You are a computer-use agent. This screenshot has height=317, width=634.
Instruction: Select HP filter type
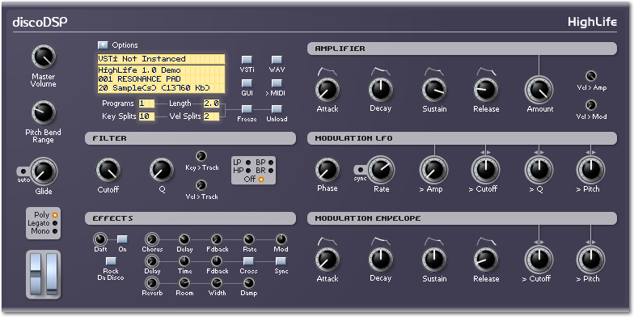point(247,171)
